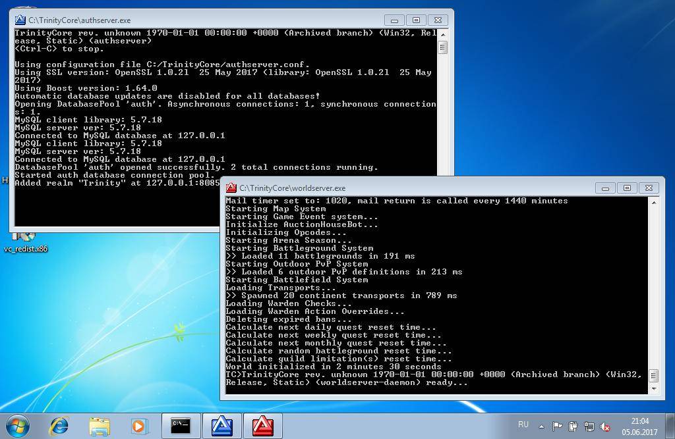The width and height of the screenshot is (675, 439).
Task: Switch to the command prompt taskbar button
Action: (181, 426)
